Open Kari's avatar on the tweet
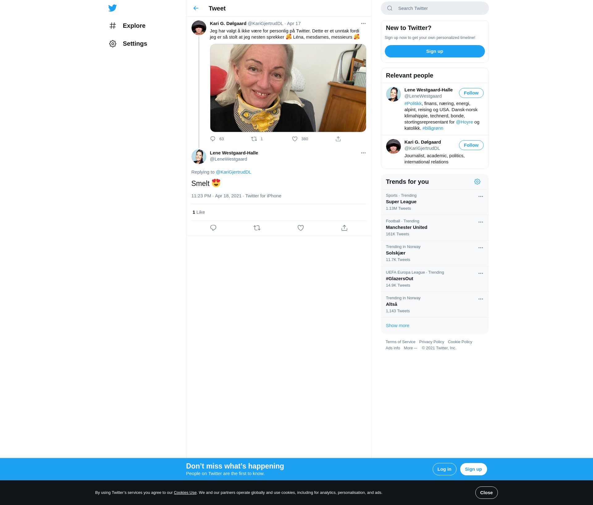The width and height of the screenshot is (593, 505). [x=199, y=28]
